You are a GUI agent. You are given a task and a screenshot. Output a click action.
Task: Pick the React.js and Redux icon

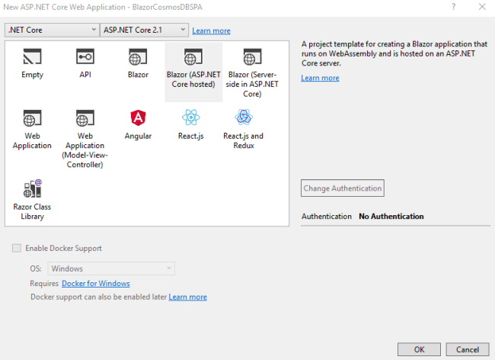click(x=244, y=117)
